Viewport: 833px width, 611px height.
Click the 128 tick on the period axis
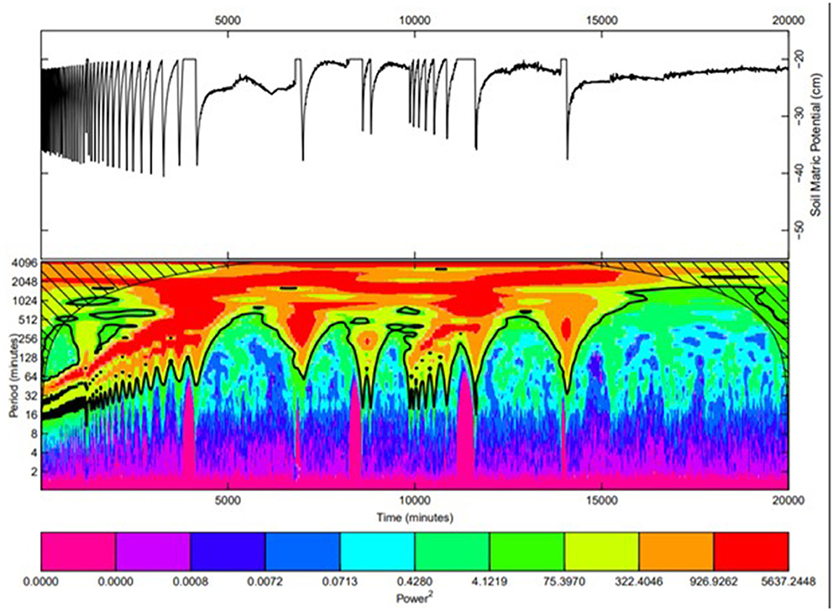pos(29,358)
